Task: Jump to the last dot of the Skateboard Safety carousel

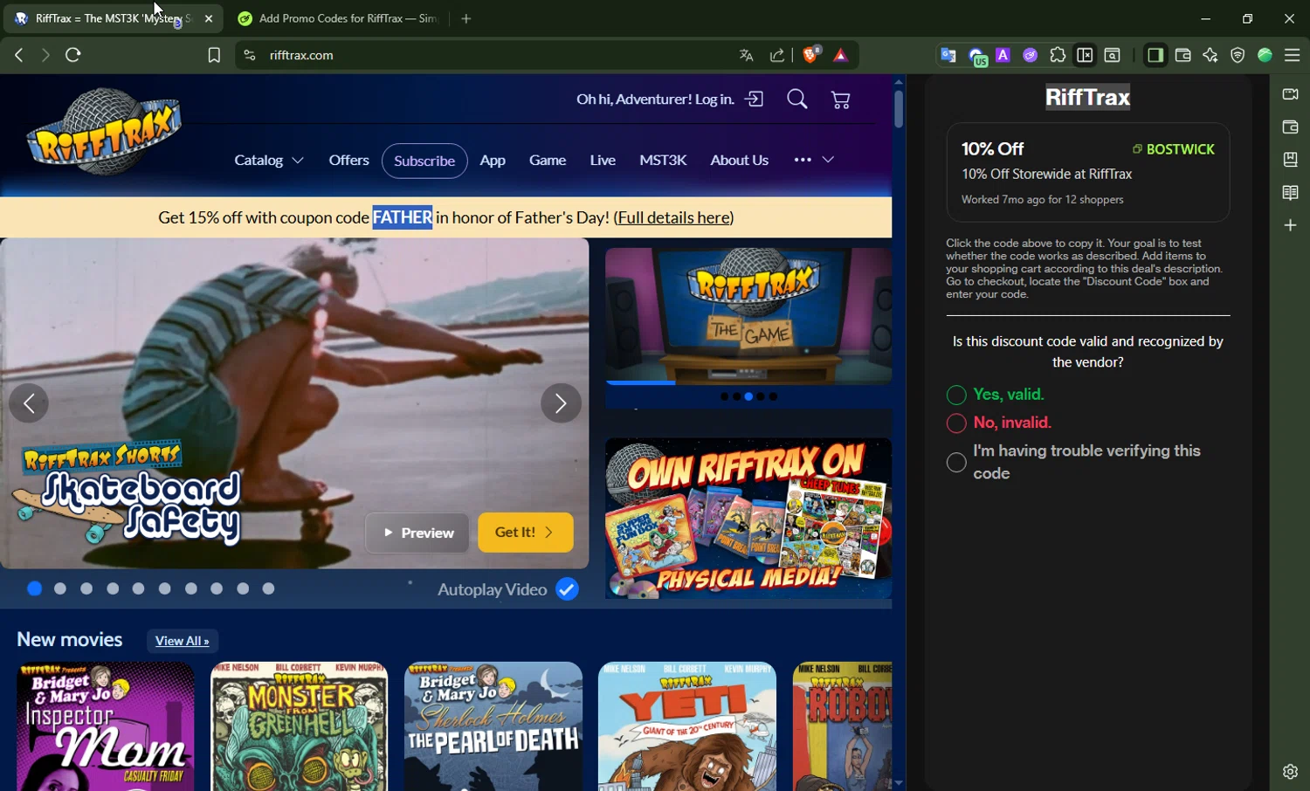Action: coord(269,588)
